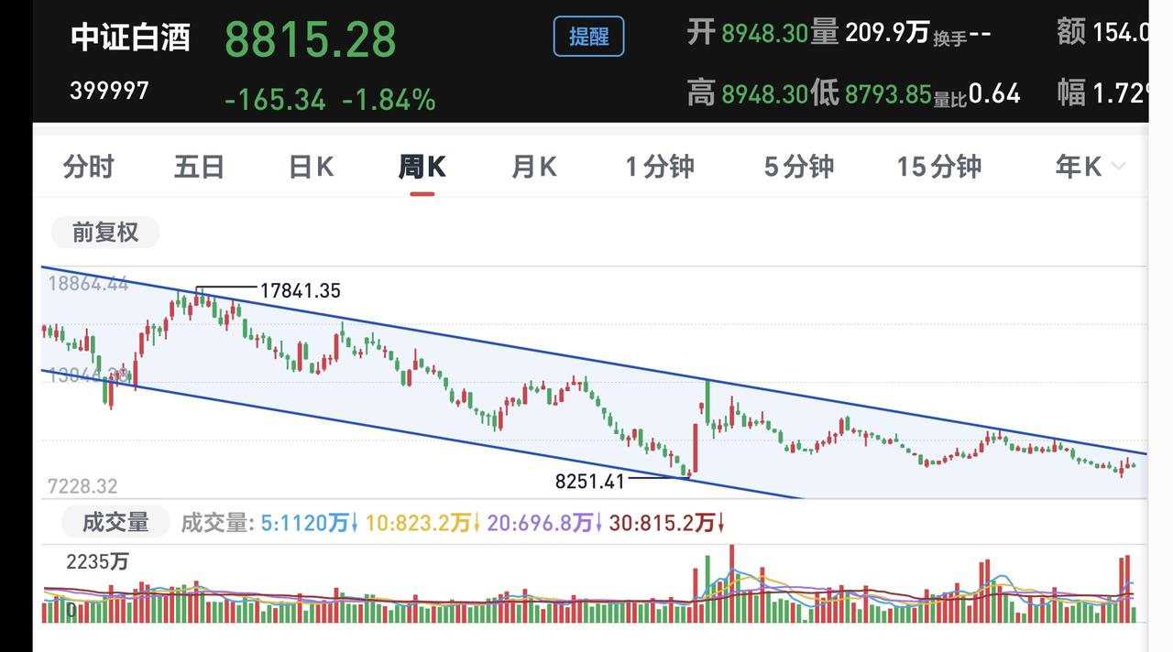The width and height of the screenshot is (1173, 652).
Task: Click the purple 20-period volume average label
Action: (544, 523)
